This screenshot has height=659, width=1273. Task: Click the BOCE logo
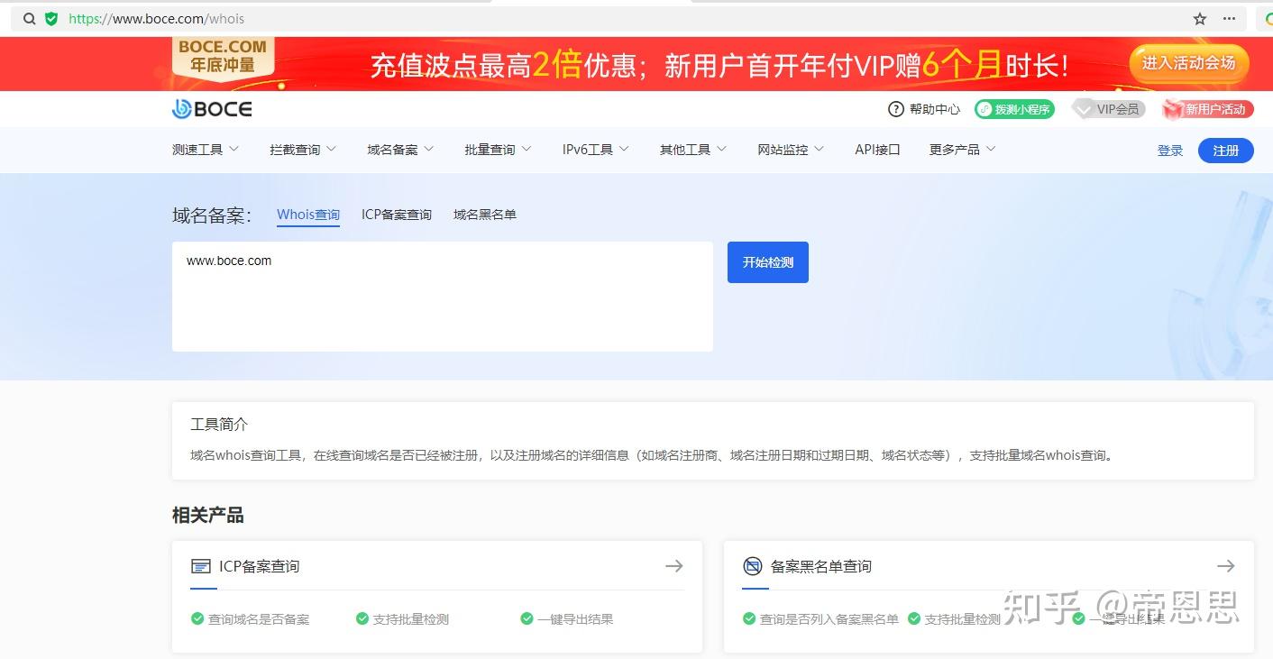(x=211, y=108)
